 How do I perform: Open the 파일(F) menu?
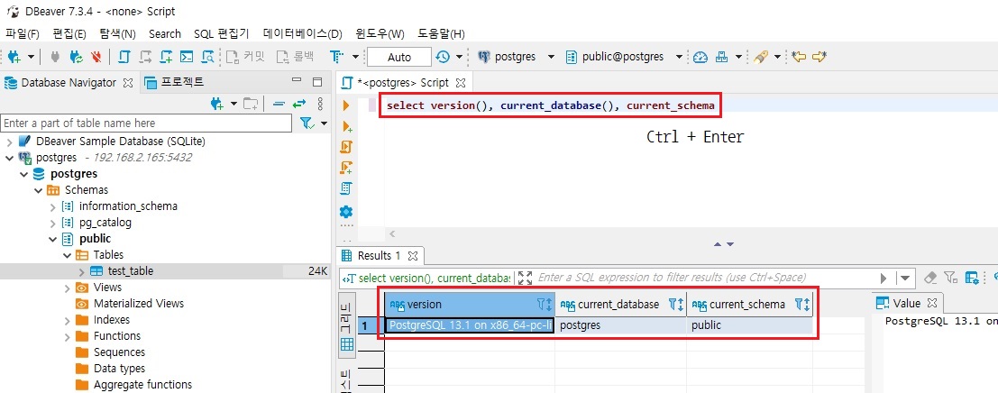(x=23, y=33)
